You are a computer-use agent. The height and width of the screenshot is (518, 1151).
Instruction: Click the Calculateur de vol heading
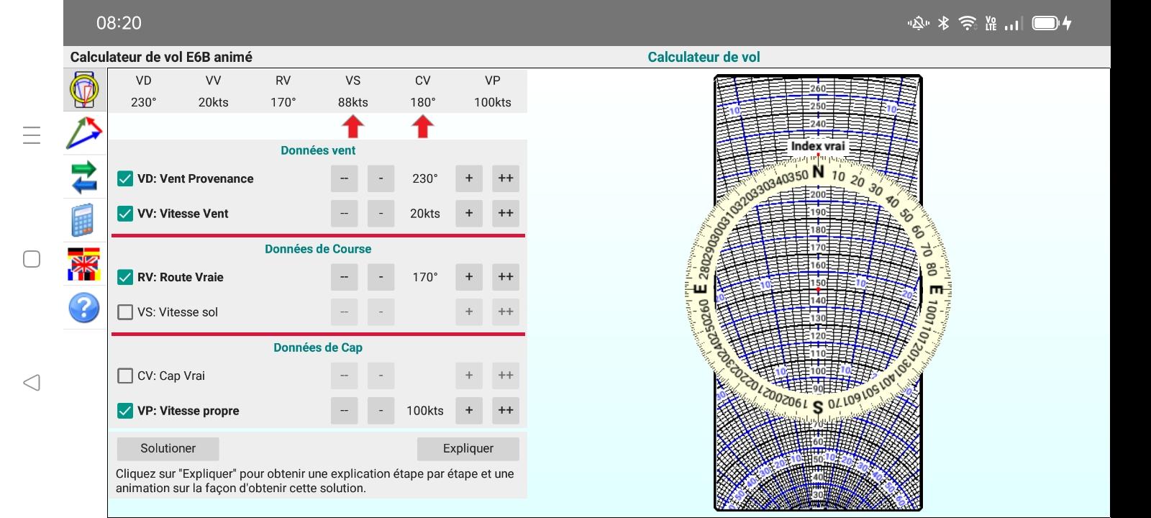[704, 57]
